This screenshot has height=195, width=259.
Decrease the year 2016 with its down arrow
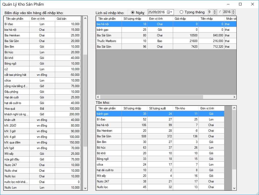pyautogui.click(x=233, y=13)
